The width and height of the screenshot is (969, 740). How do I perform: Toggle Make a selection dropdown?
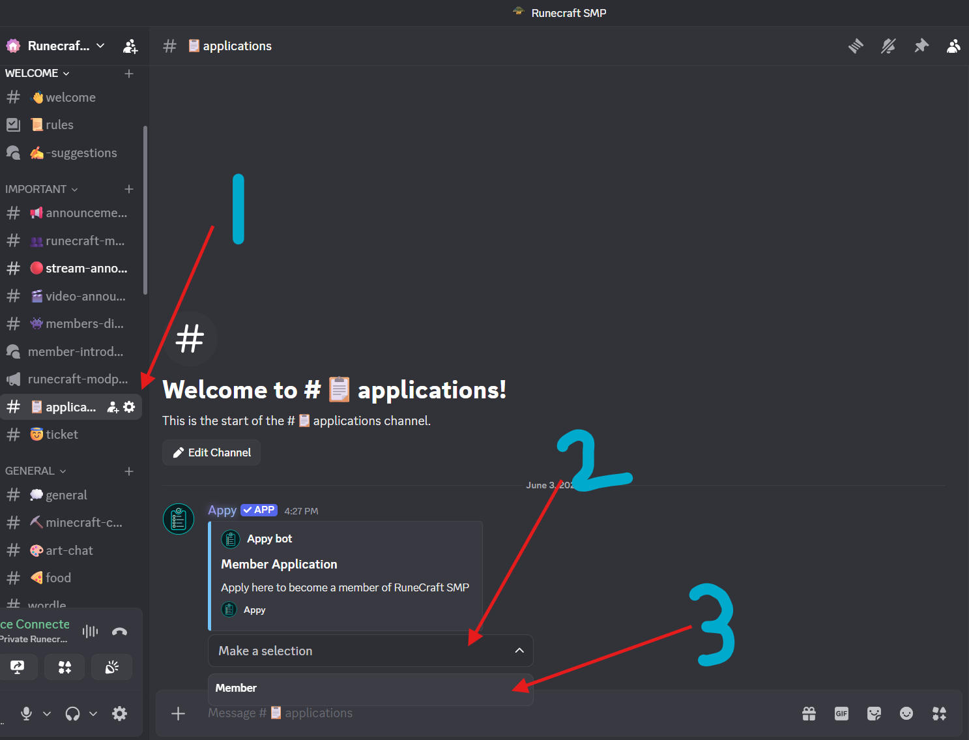(370, 651)
